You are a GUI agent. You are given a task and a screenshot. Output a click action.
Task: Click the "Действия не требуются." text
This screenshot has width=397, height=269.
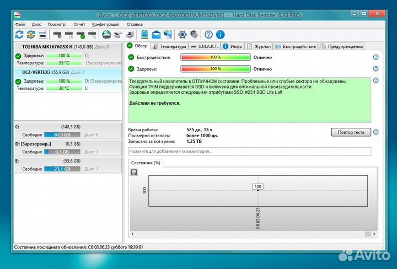tap(155, 103)
